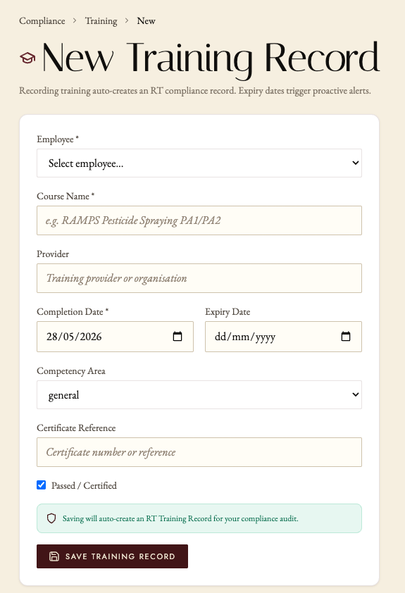Click the floppy disk icon on save button
The image size is (405, 593).
click(x=54, y=556)
